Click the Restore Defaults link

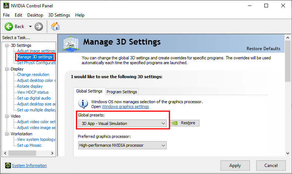tap(263, 49)
